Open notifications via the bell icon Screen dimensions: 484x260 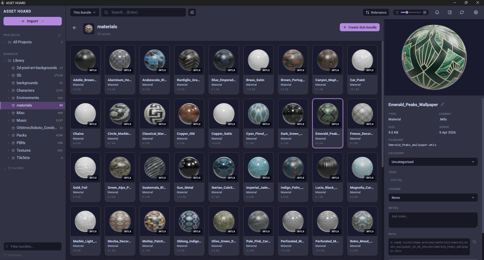437,12
